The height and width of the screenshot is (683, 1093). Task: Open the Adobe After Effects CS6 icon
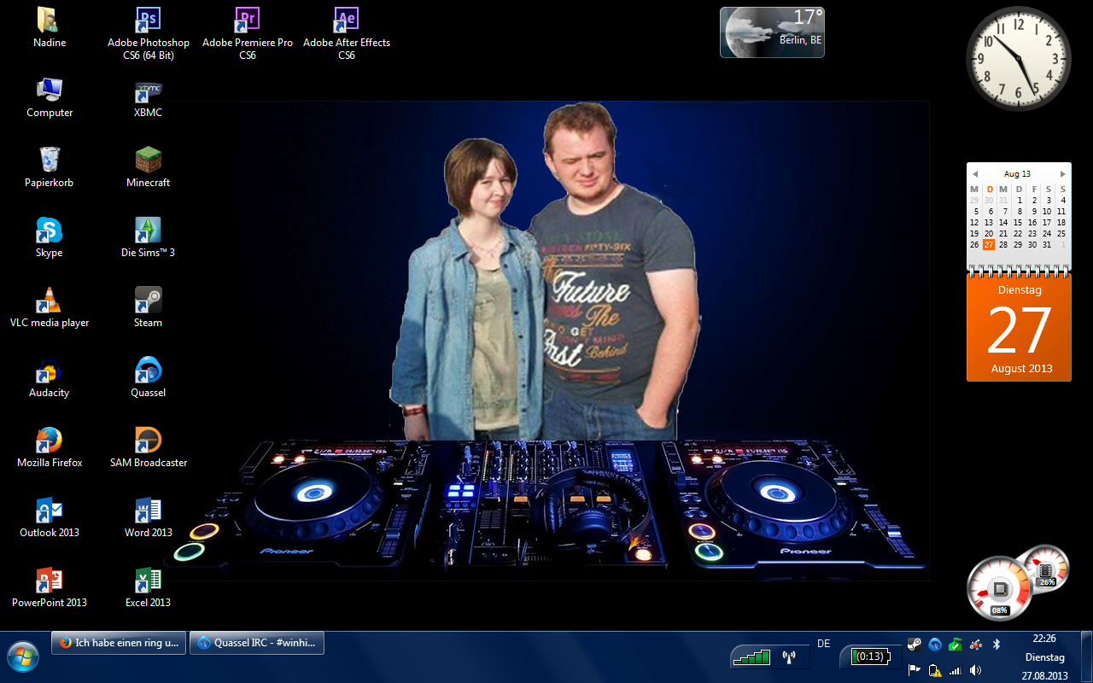click(346, 20)
